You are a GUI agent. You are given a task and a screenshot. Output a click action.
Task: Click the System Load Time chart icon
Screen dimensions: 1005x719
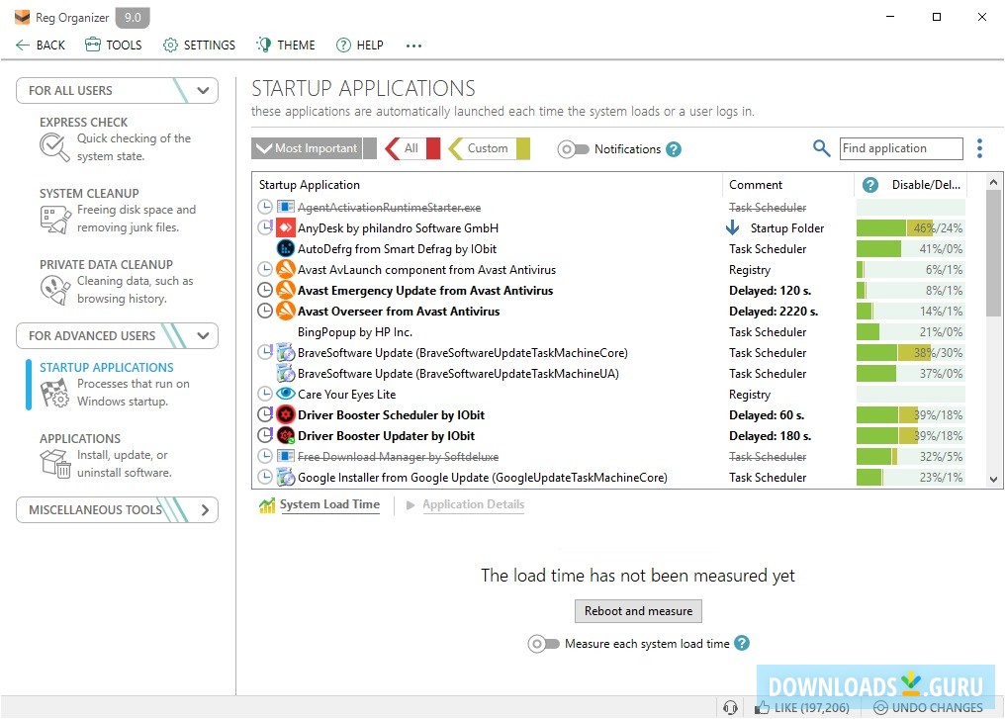[x=267, y=505]
